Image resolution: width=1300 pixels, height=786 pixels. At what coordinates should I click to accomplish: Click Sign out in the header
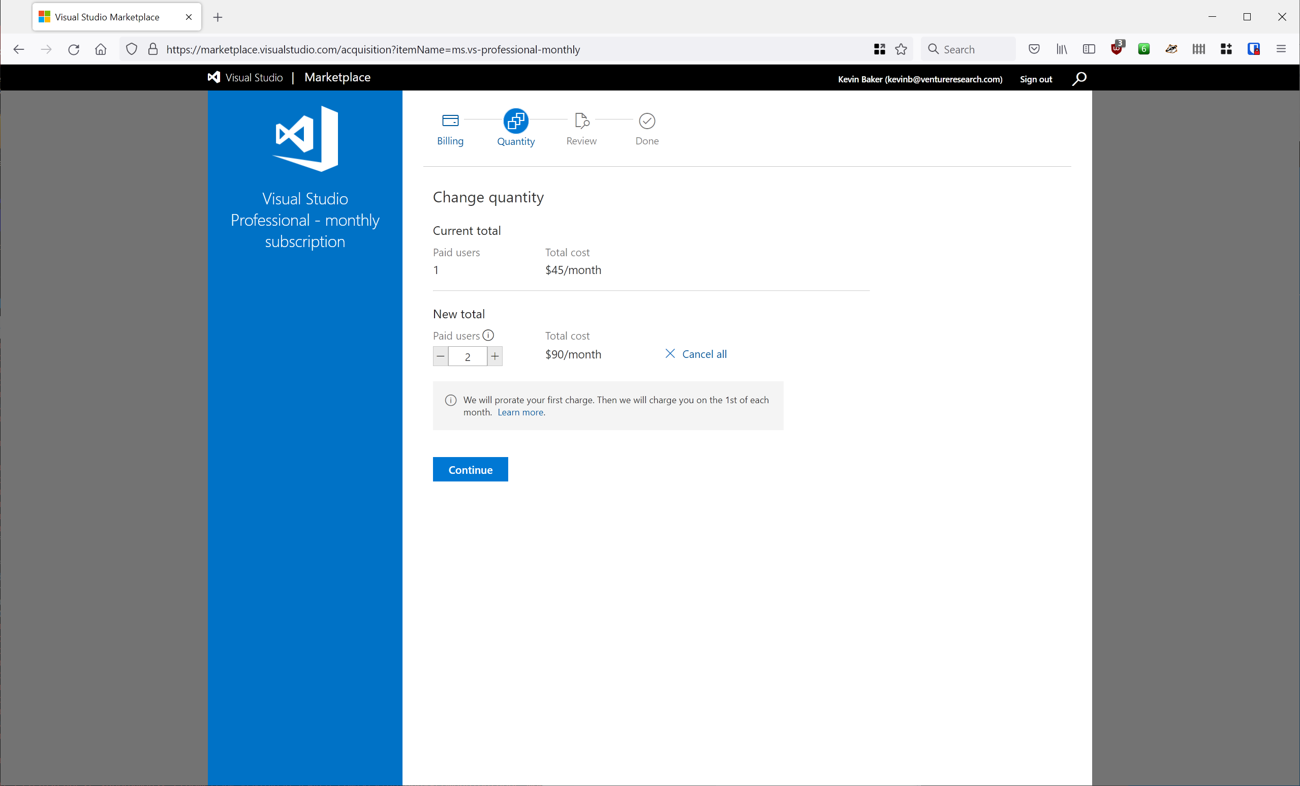[x=1036, y=79]
